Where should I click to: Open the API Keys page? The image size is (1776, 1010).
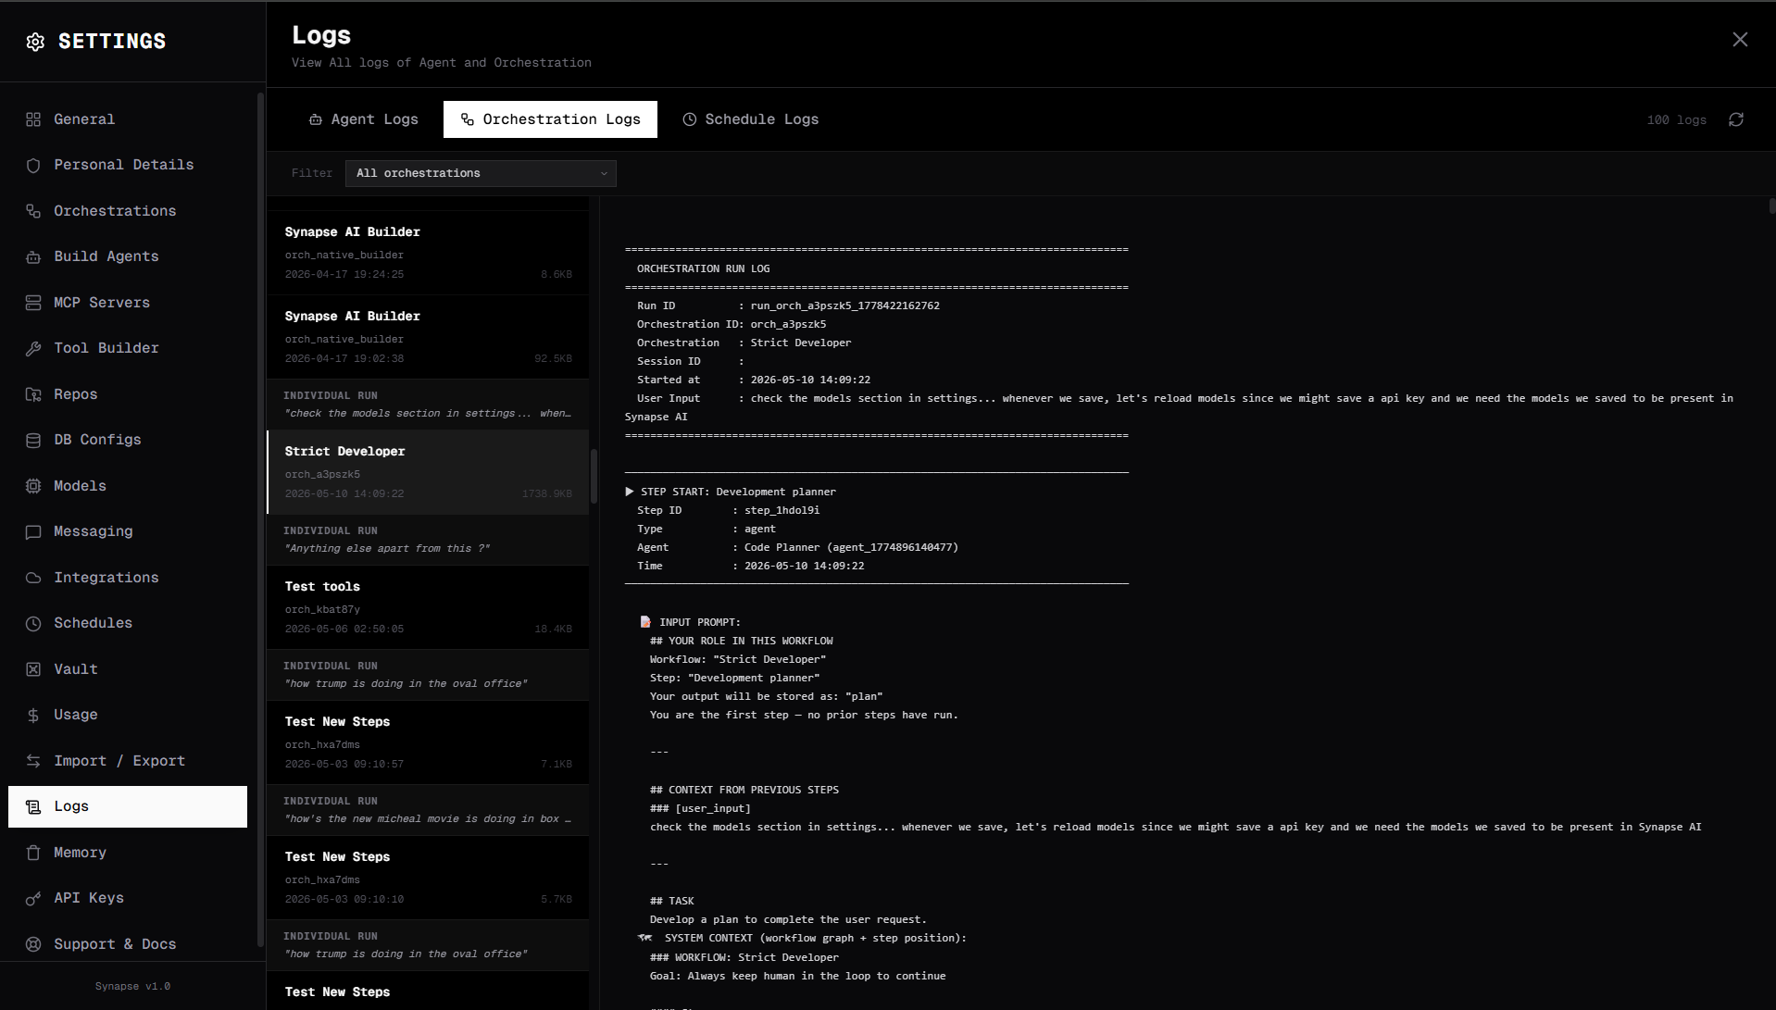[x=128, y=898]
